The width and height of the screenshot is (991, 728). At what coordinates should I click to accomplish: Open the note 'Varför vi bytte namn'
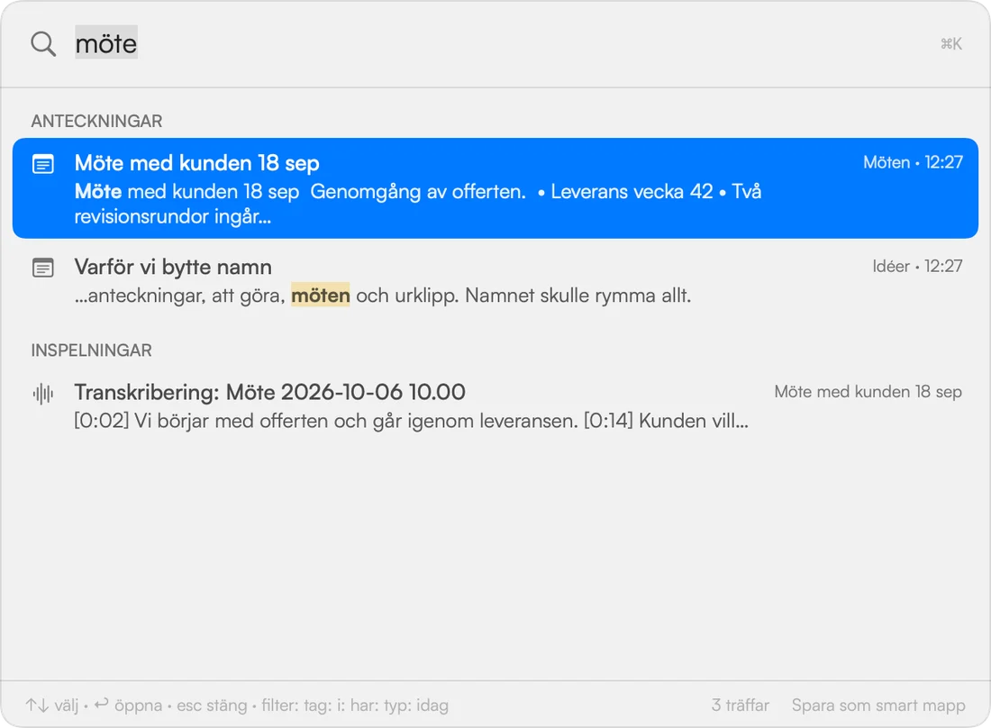pos(495,281)
